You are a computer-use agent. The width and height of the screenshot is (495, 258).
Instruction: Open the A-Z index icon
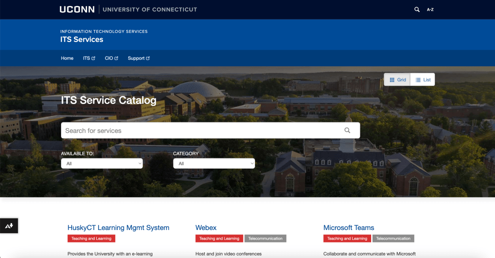[430, 10]
